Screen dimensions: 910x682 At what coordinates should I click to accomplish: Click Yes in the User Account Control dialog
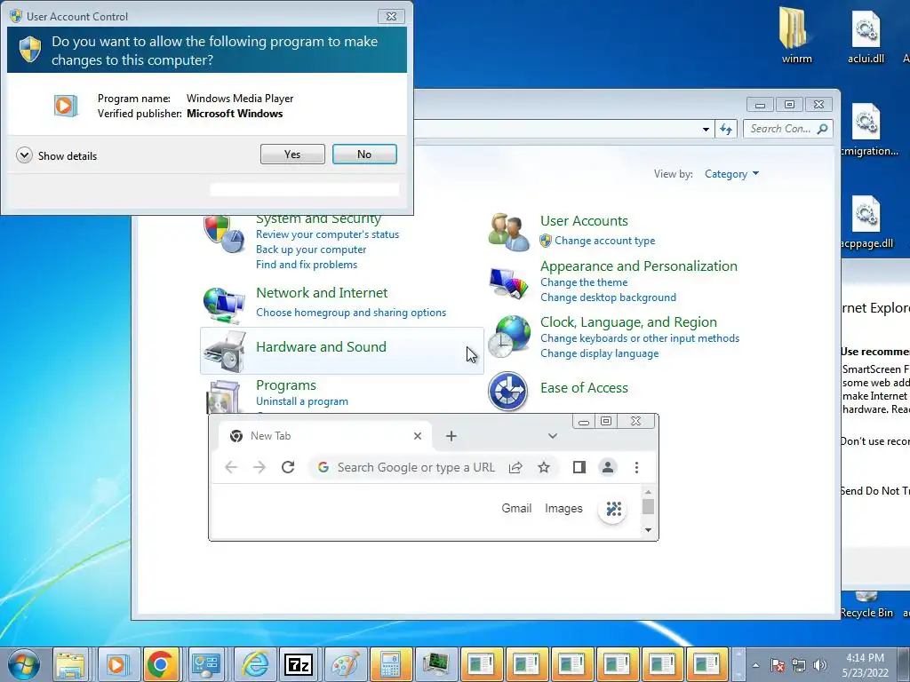[x=292, y=155]
